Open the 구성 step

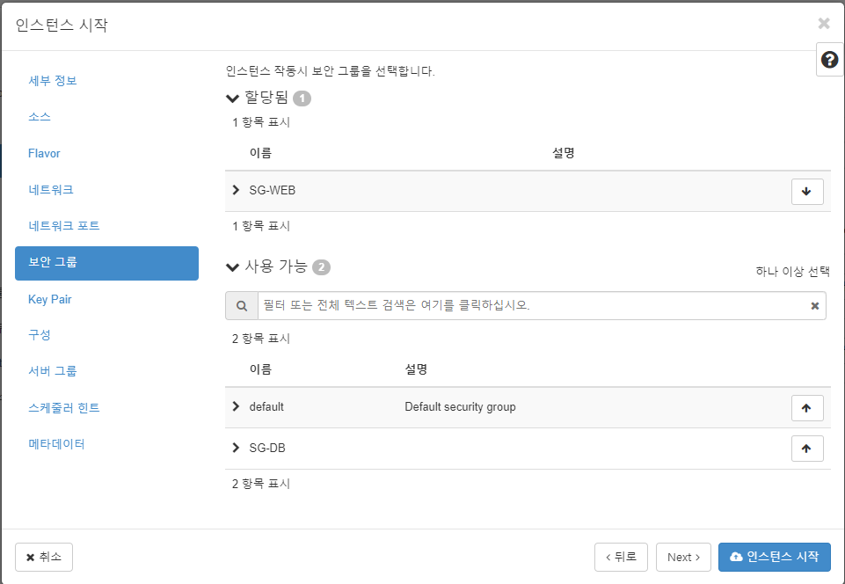click(x=40, y=334)
